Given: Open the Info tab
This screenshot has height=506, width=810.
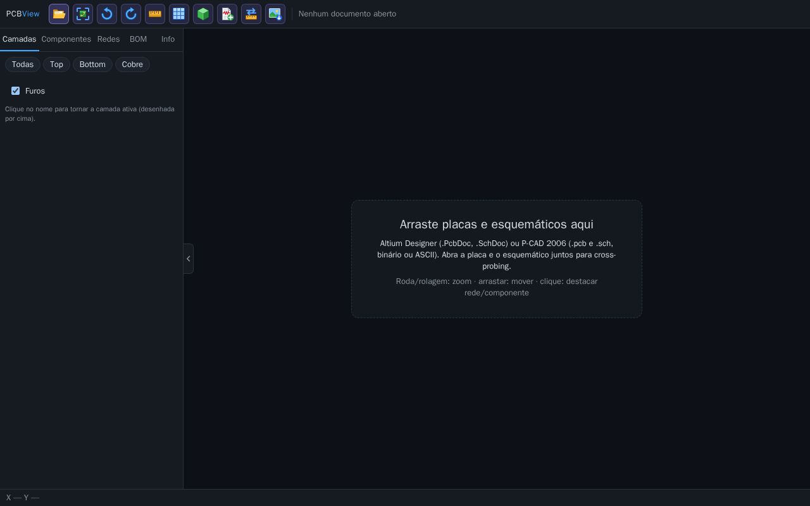Looking at the screenshot, I should pos(168,39).
